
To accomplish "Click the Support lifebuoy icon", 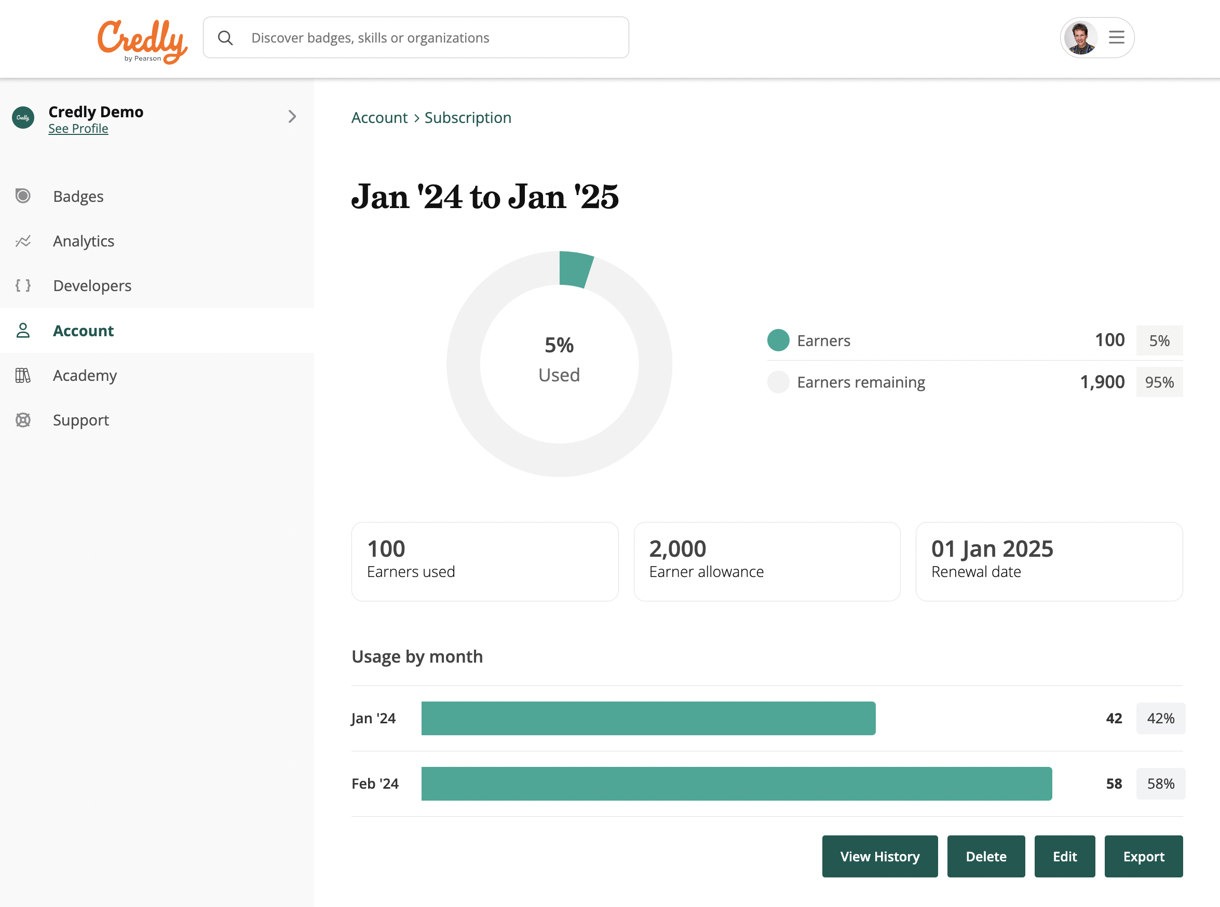I will pos(23,420).
